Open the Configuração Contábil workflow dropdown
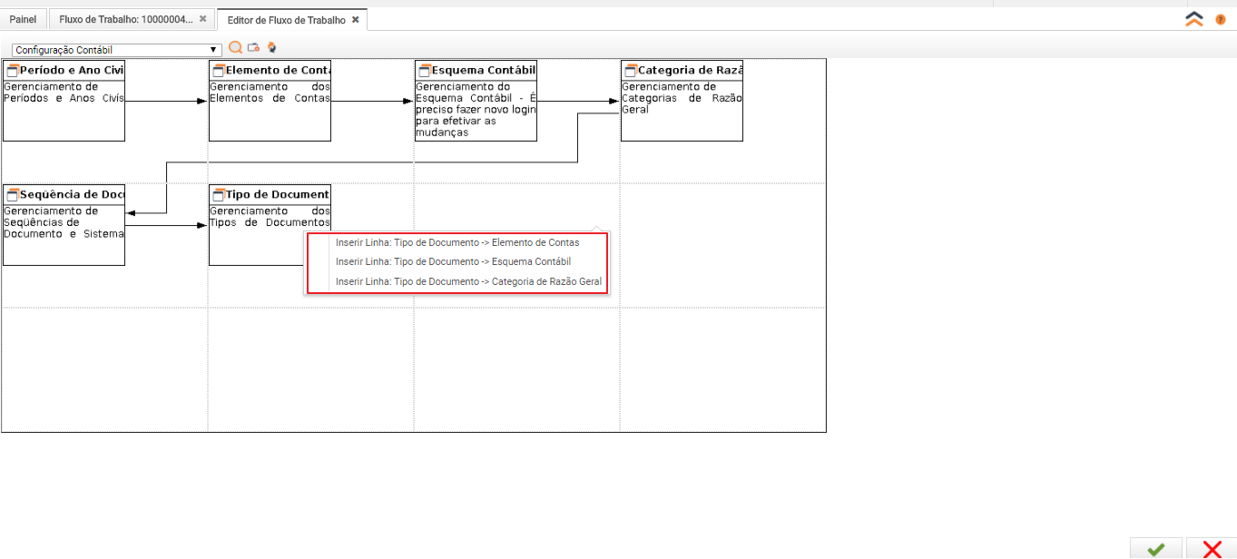 tap(117, 50)
